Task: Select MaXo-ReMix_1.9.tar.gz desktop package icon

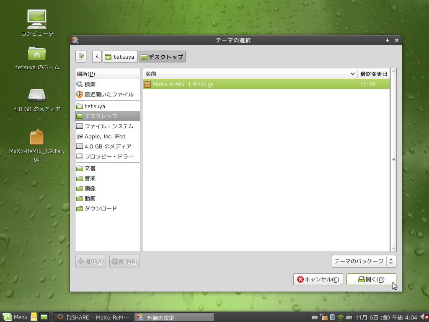Action: pos(37,145)
